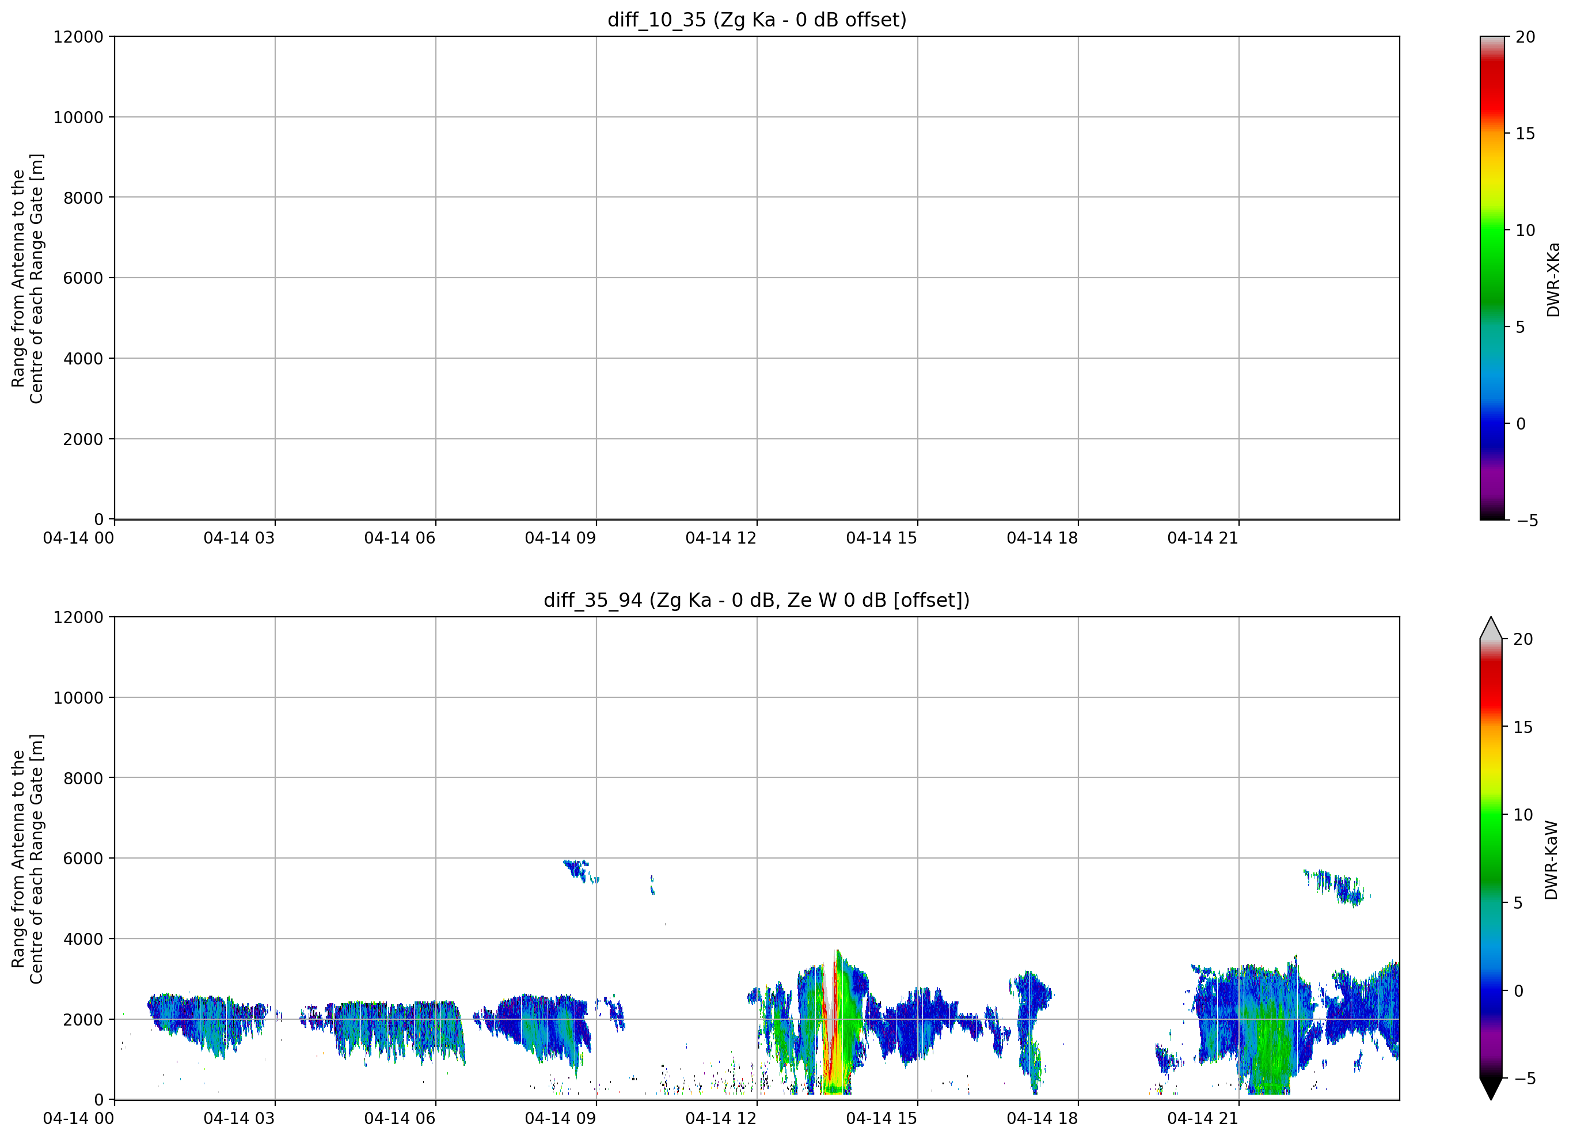Click the 10000 y-tick of the bottom plot
The height and width of the screenshot is (1139, 1573).
click(x=78, y=698)
